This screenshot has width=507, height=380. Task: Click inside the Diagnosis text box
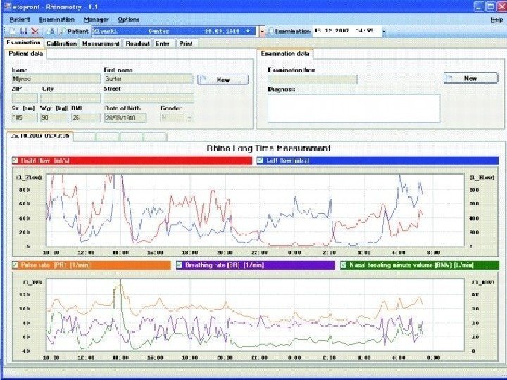[x=353, y=108]
